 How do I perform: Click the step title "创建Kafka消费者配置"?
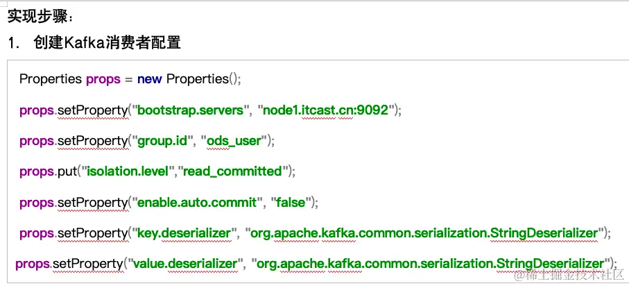[x=107, y=42]
